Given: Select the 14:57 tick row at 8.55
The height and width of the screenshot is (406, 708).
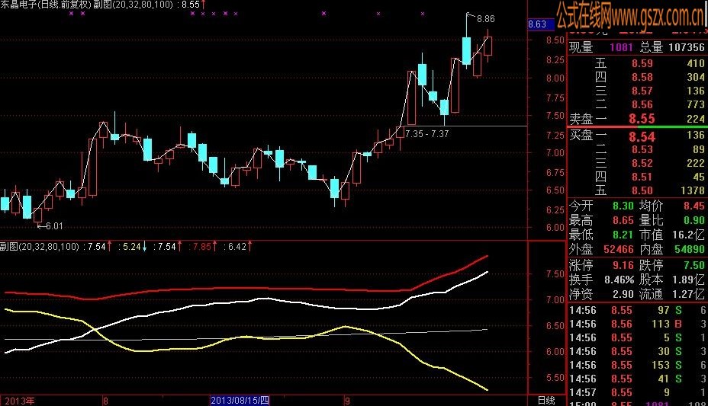Looking at the screenshot, I should [638, 392].
